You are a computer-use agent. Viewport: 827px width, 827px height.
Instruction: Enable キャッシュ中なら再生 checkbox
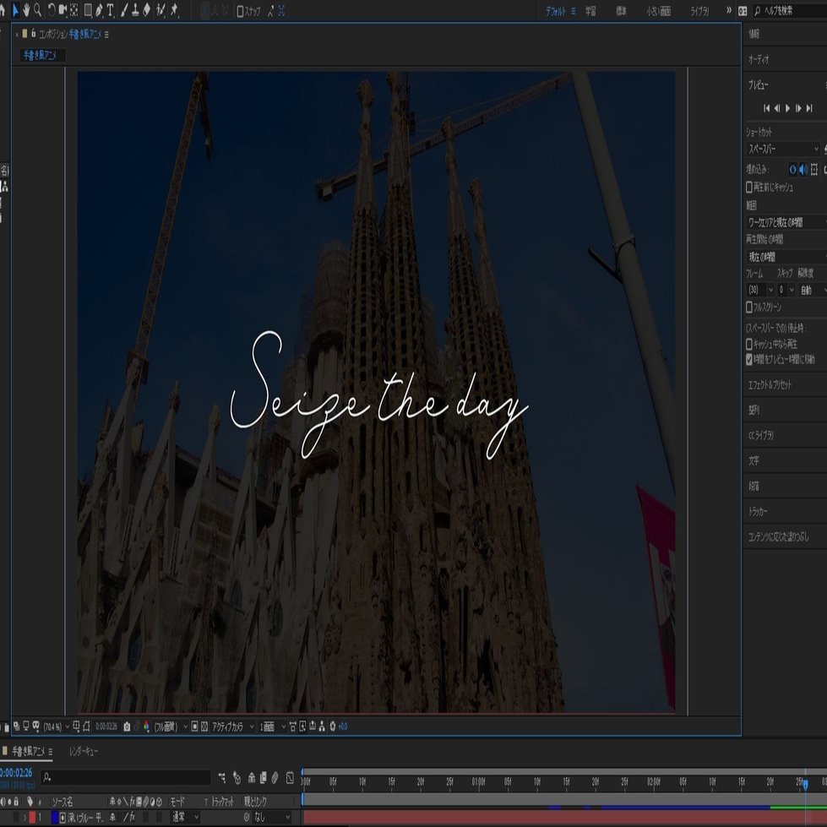tap(749, 344)
